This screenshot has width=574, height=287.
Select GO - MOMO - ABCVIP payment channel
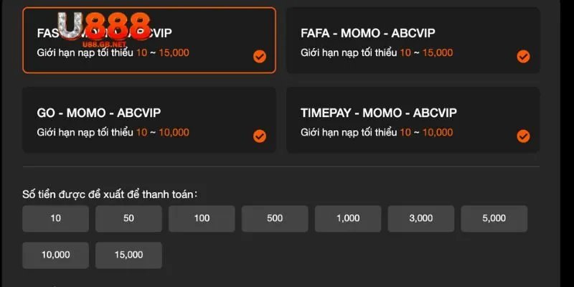[x=149, y=120]
